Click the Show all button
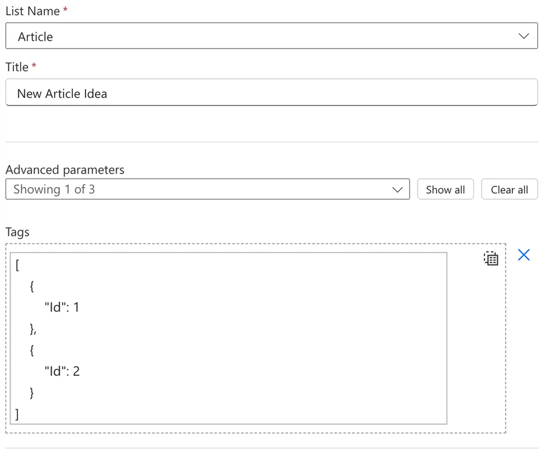 pos(445,190)
